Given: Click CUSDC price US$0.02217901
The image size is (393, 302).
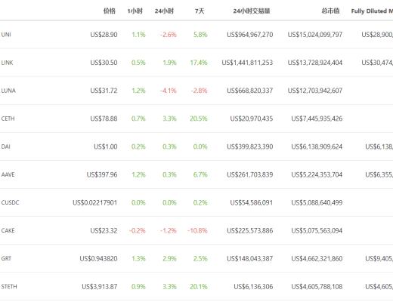Looking at the screenshot, I should (x=95, y=202).
